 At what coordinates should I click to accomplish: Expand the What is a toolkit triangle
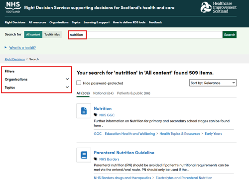click(x=5, y=47)
